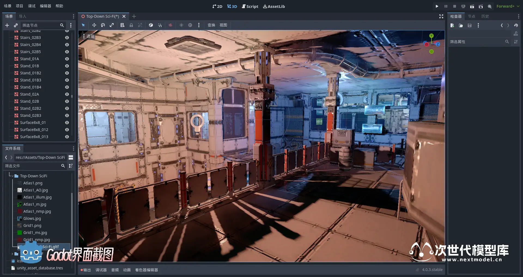Switch to the Script workspace
The height and width of the screenshot is (277, 523).
coord(250,6)
